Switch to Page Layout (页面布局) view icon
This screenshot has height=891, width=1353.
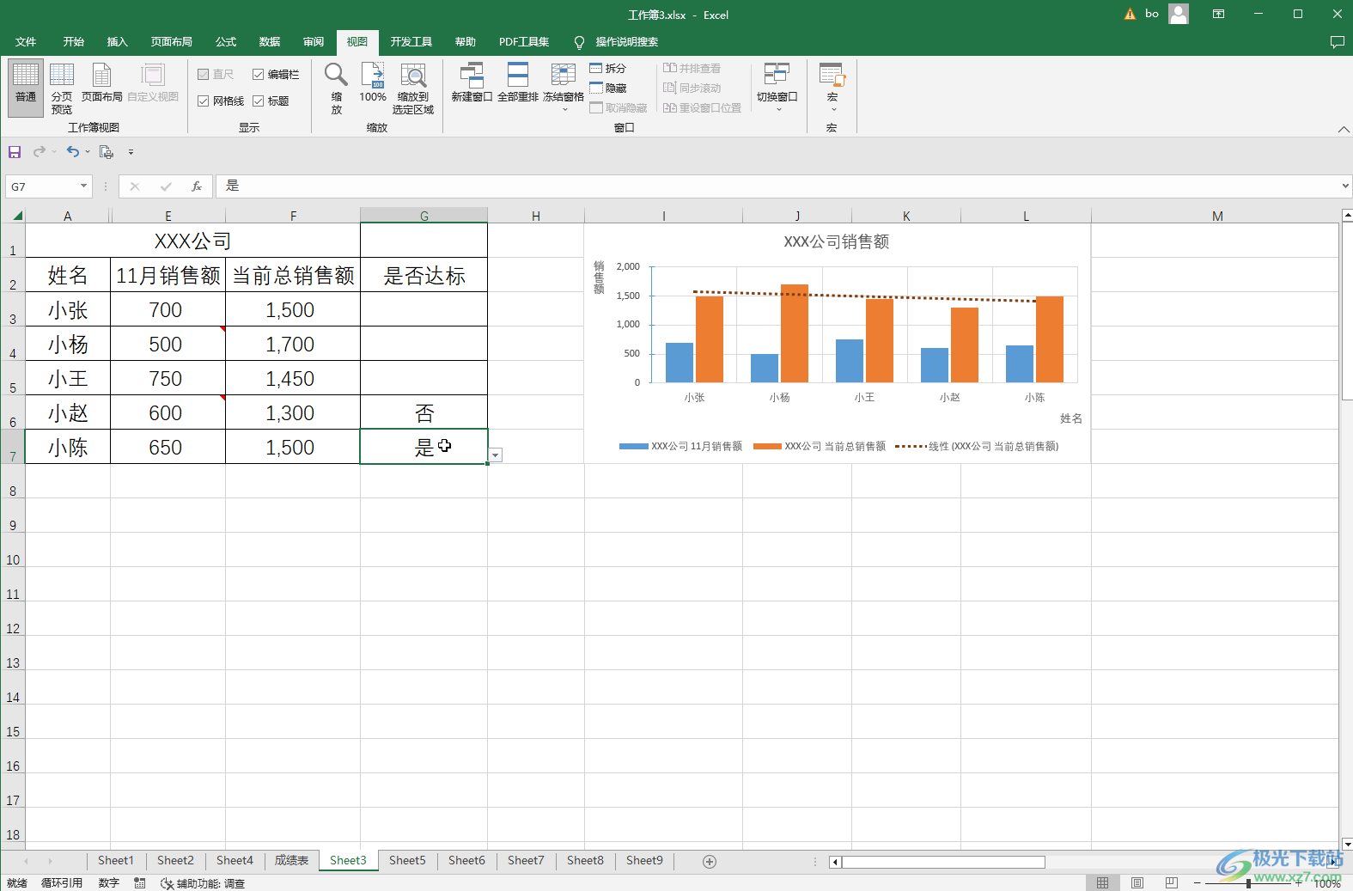pos(101,83)
